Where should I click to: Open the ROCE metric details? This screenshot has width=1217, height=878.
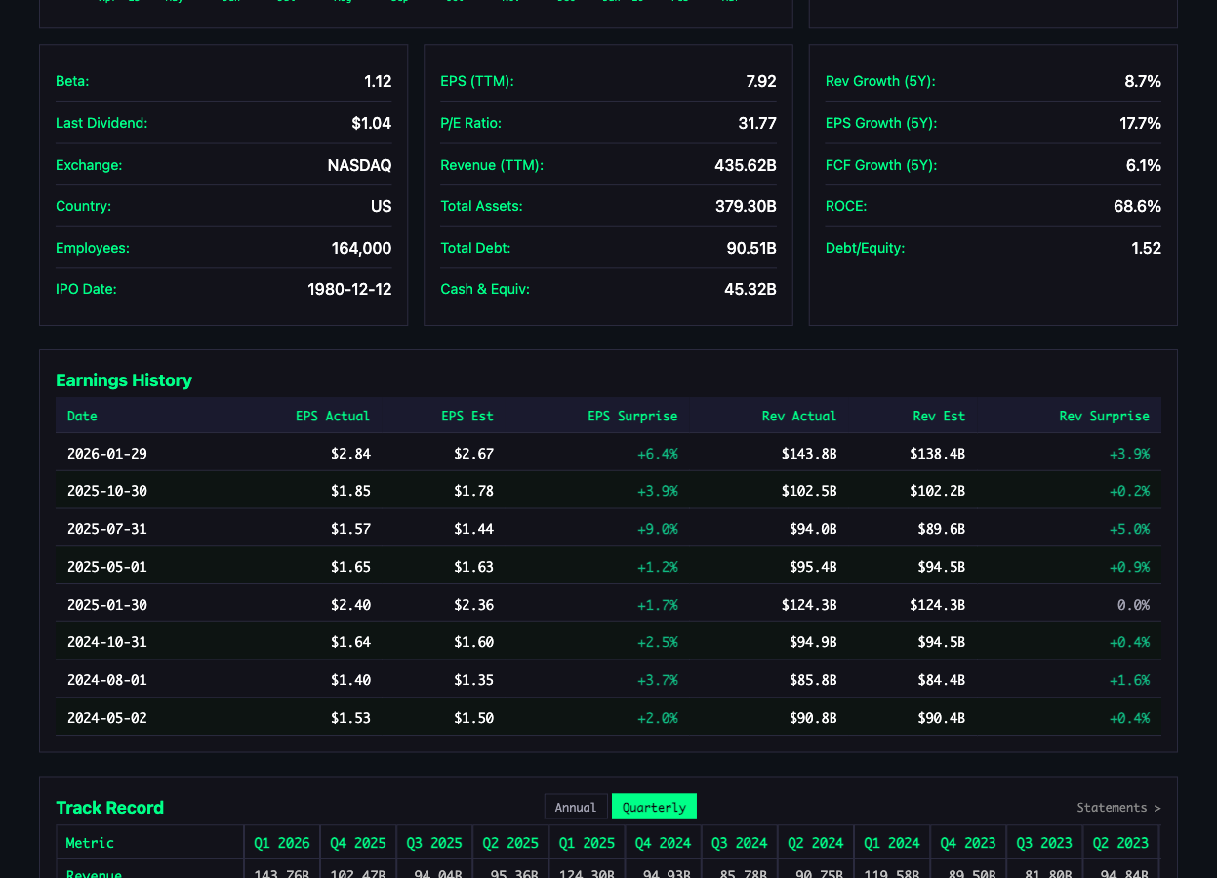click(845, 206)
